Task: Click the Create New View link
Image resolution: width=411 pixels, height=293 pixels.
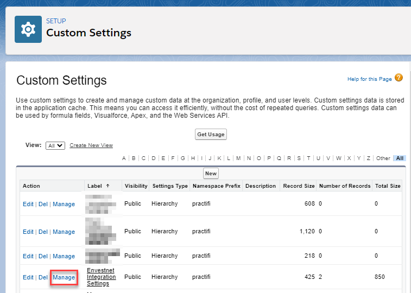Action: point(91,145)
